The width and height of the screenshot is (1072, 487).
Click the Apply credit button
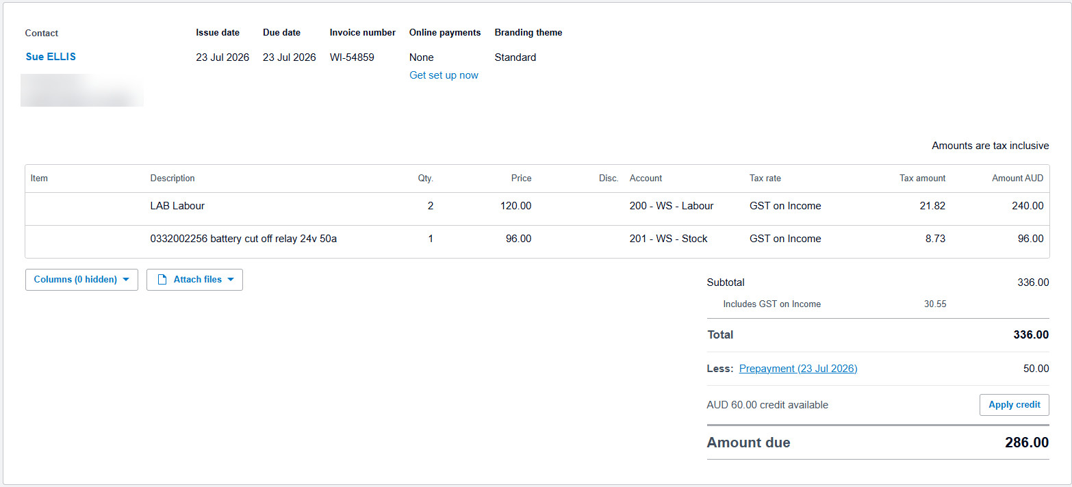[1014, 405]
